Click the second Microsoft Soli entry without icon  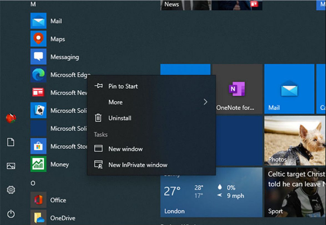(59, 128)
